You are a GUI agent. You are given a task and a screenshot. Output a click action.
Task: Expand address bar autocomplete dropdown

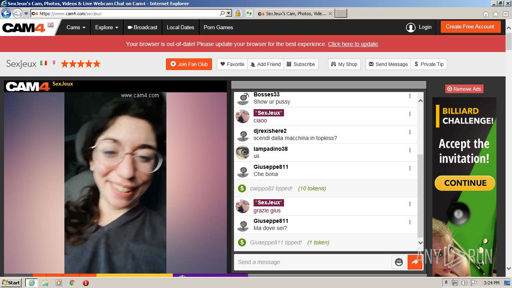229,14
